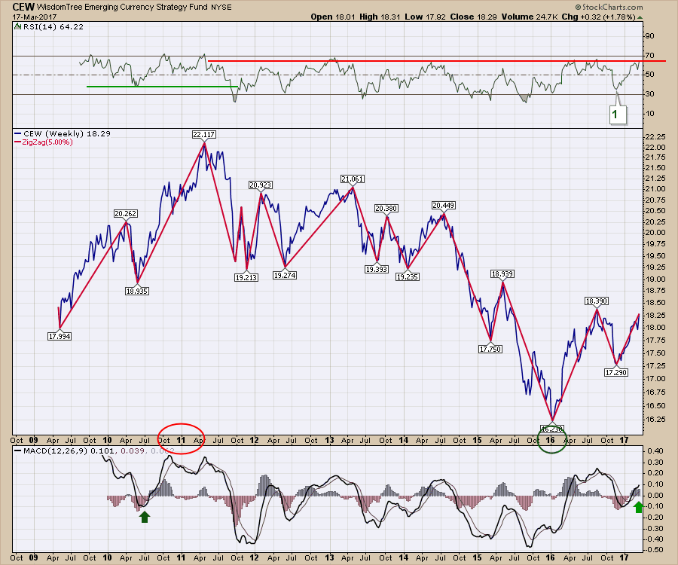Click the 0.40 tick on the MACD axis
The image size is (678, 565).
(x=655, y=451)
